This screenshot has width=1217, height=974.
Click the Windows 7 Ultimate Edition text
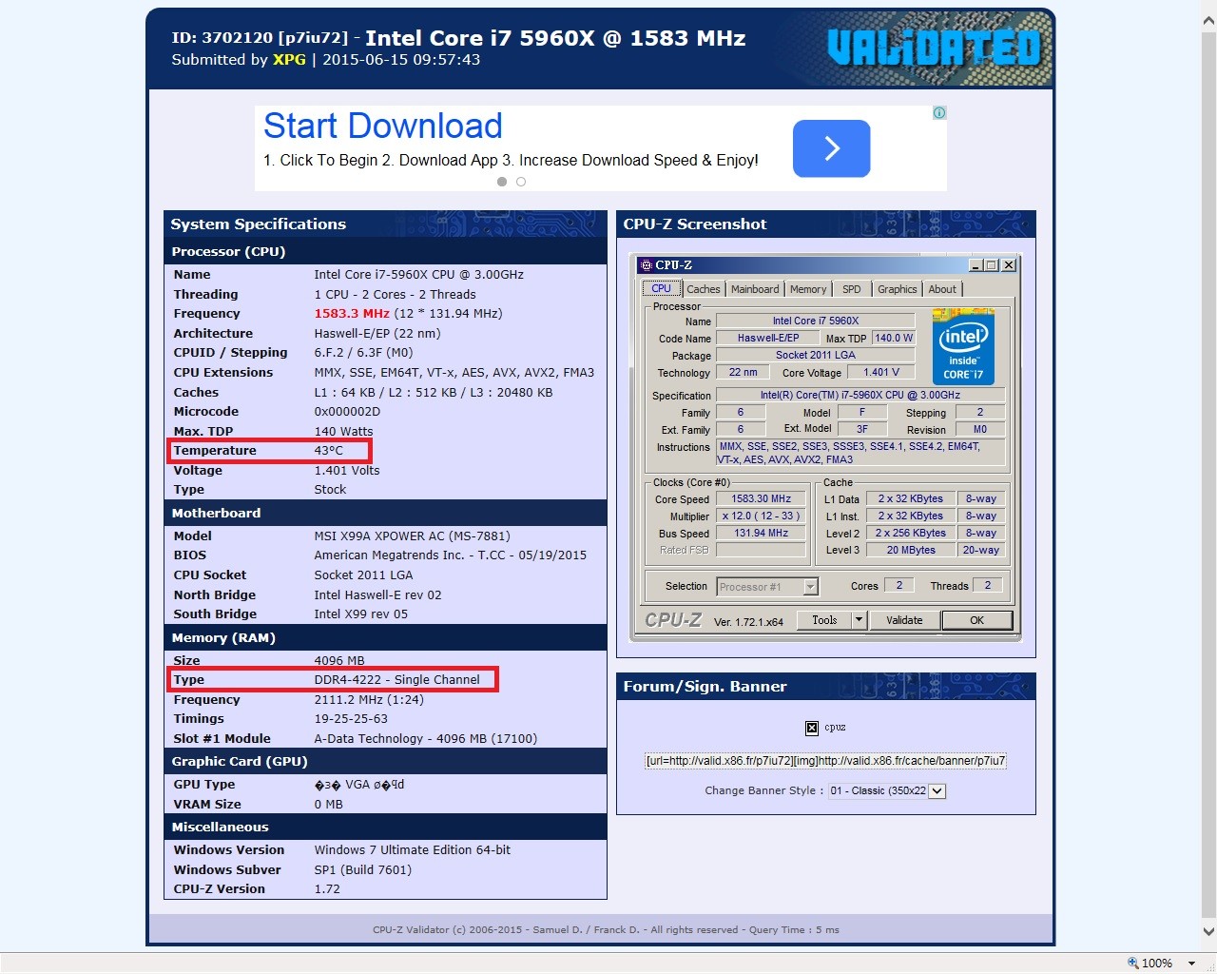412,849
